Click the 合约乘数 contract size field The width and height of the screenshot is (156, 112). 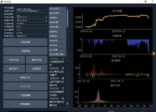[32, 30]
